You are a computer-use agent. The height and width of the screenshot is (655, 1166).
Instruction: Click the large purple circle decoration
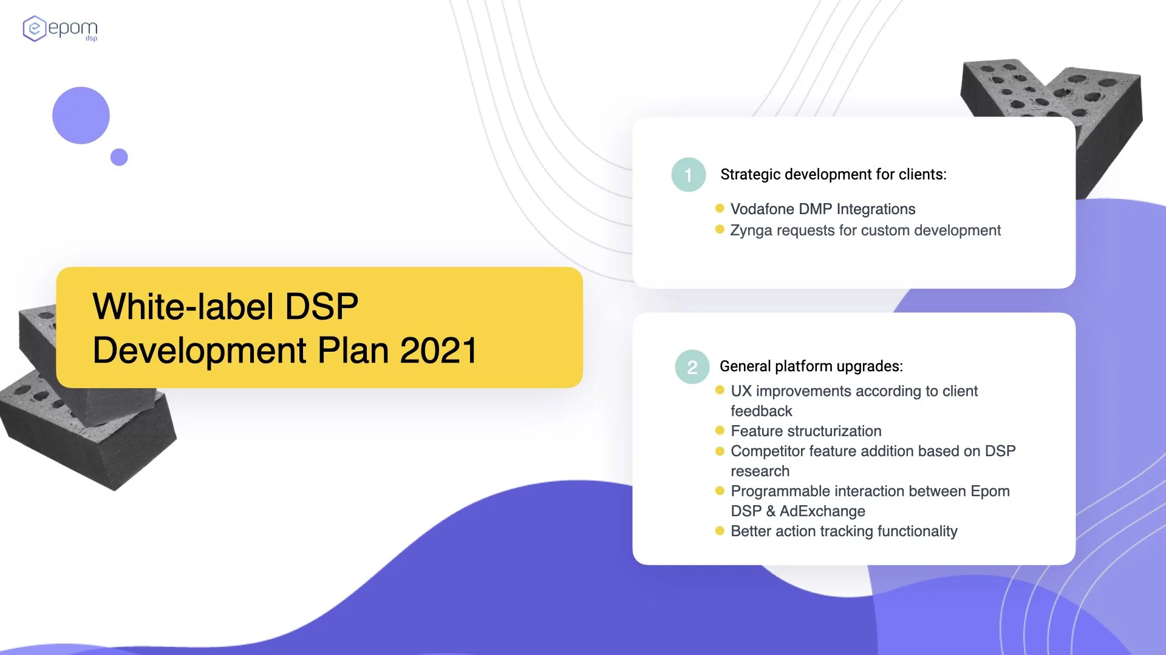[81, 115]
